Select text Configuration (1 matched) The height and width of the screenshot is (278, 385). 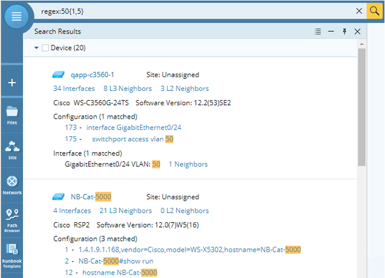point(95,117)
